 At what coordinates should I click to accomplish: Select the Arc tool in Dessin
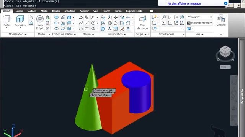pos(93,18)
